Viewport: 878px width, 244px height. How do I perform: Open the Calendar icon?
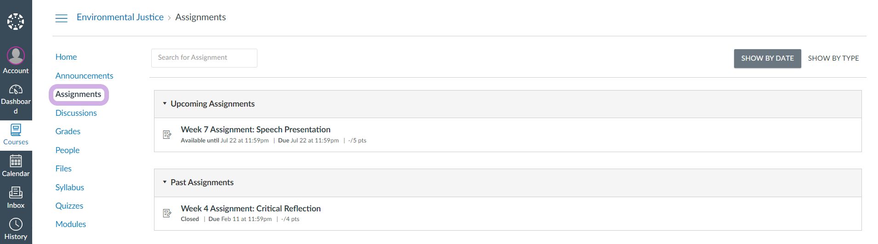pyautogui.click(x=16, y=161)
